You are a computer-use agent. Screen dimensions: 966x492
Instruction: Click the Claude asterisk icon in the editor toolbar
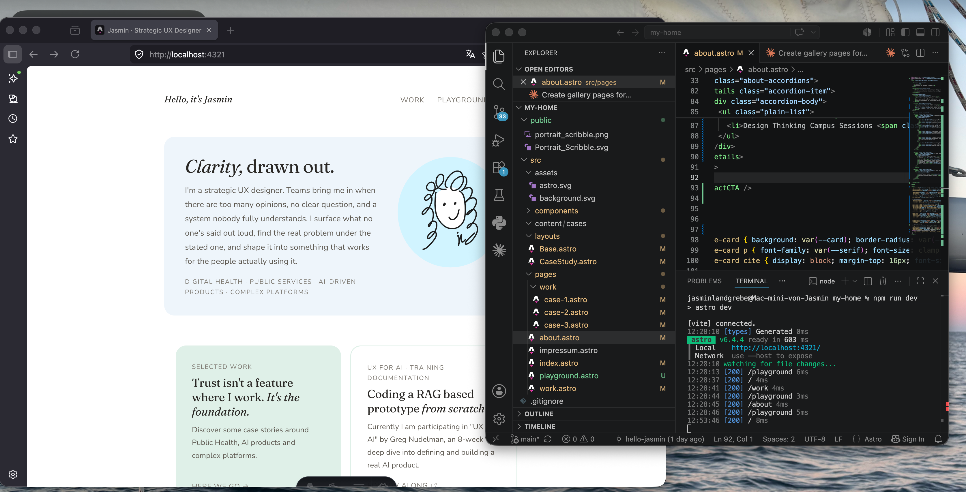(x=890, y=53)
